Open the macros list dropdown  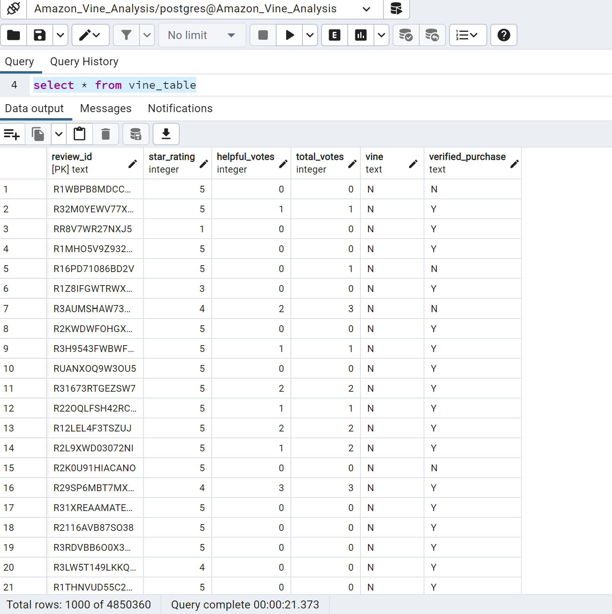[467, 35]
